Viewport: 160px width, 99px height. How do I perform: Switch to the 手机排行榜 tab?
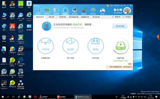(x=62, y=17)
